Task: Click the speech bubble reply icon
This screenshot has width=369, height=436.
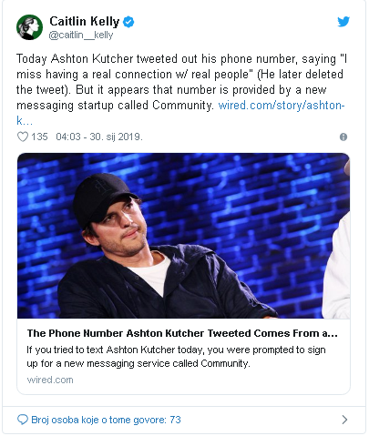Action: (x=23, y=420)
